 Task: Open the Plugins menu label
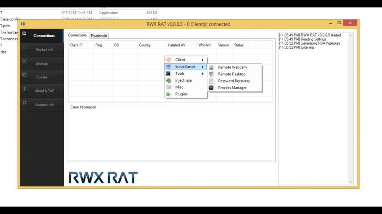181,94
